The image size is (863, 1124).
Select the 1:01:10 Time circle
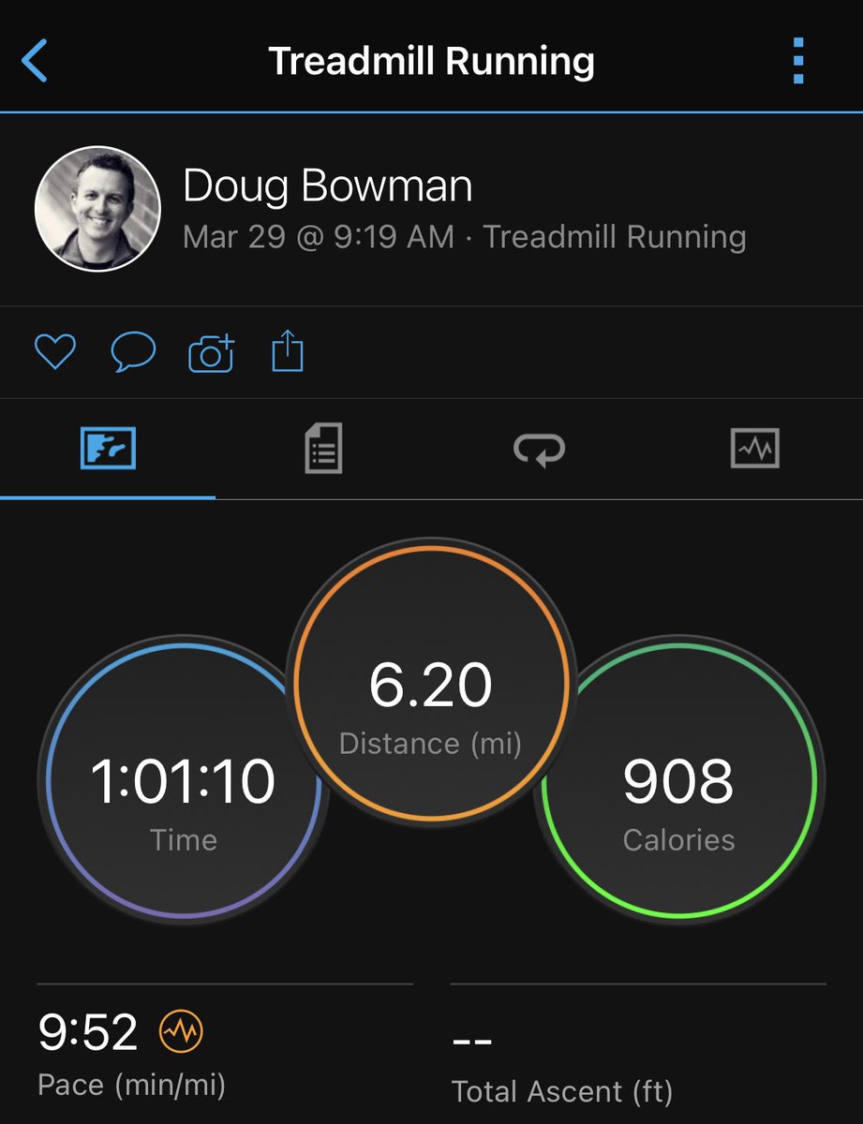click(183, 779)
